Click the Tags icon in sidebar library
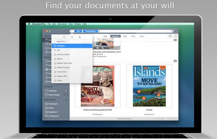The height and width of the screenshot is (139, 217). pyautogui.click(x=47, y=44)
